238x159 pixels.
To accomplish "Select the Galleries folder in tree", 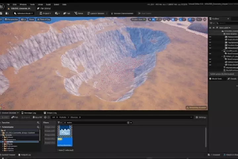I will point(9,148).
